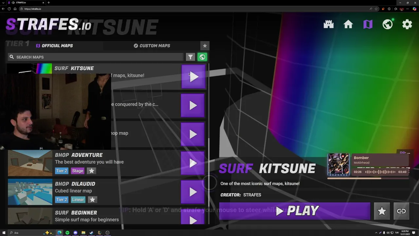The width and height of the screenshot is (419, 236).
Task: Open the Windows Start button
Action: (4, 233)
